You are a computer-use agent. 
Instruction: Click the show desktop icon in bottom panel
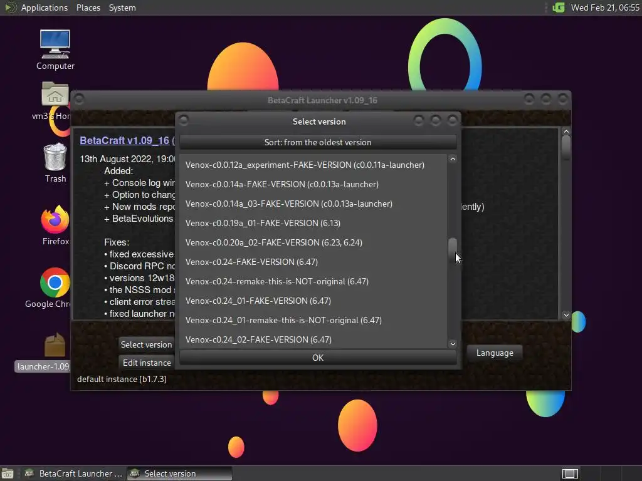[x=8, y=473]
